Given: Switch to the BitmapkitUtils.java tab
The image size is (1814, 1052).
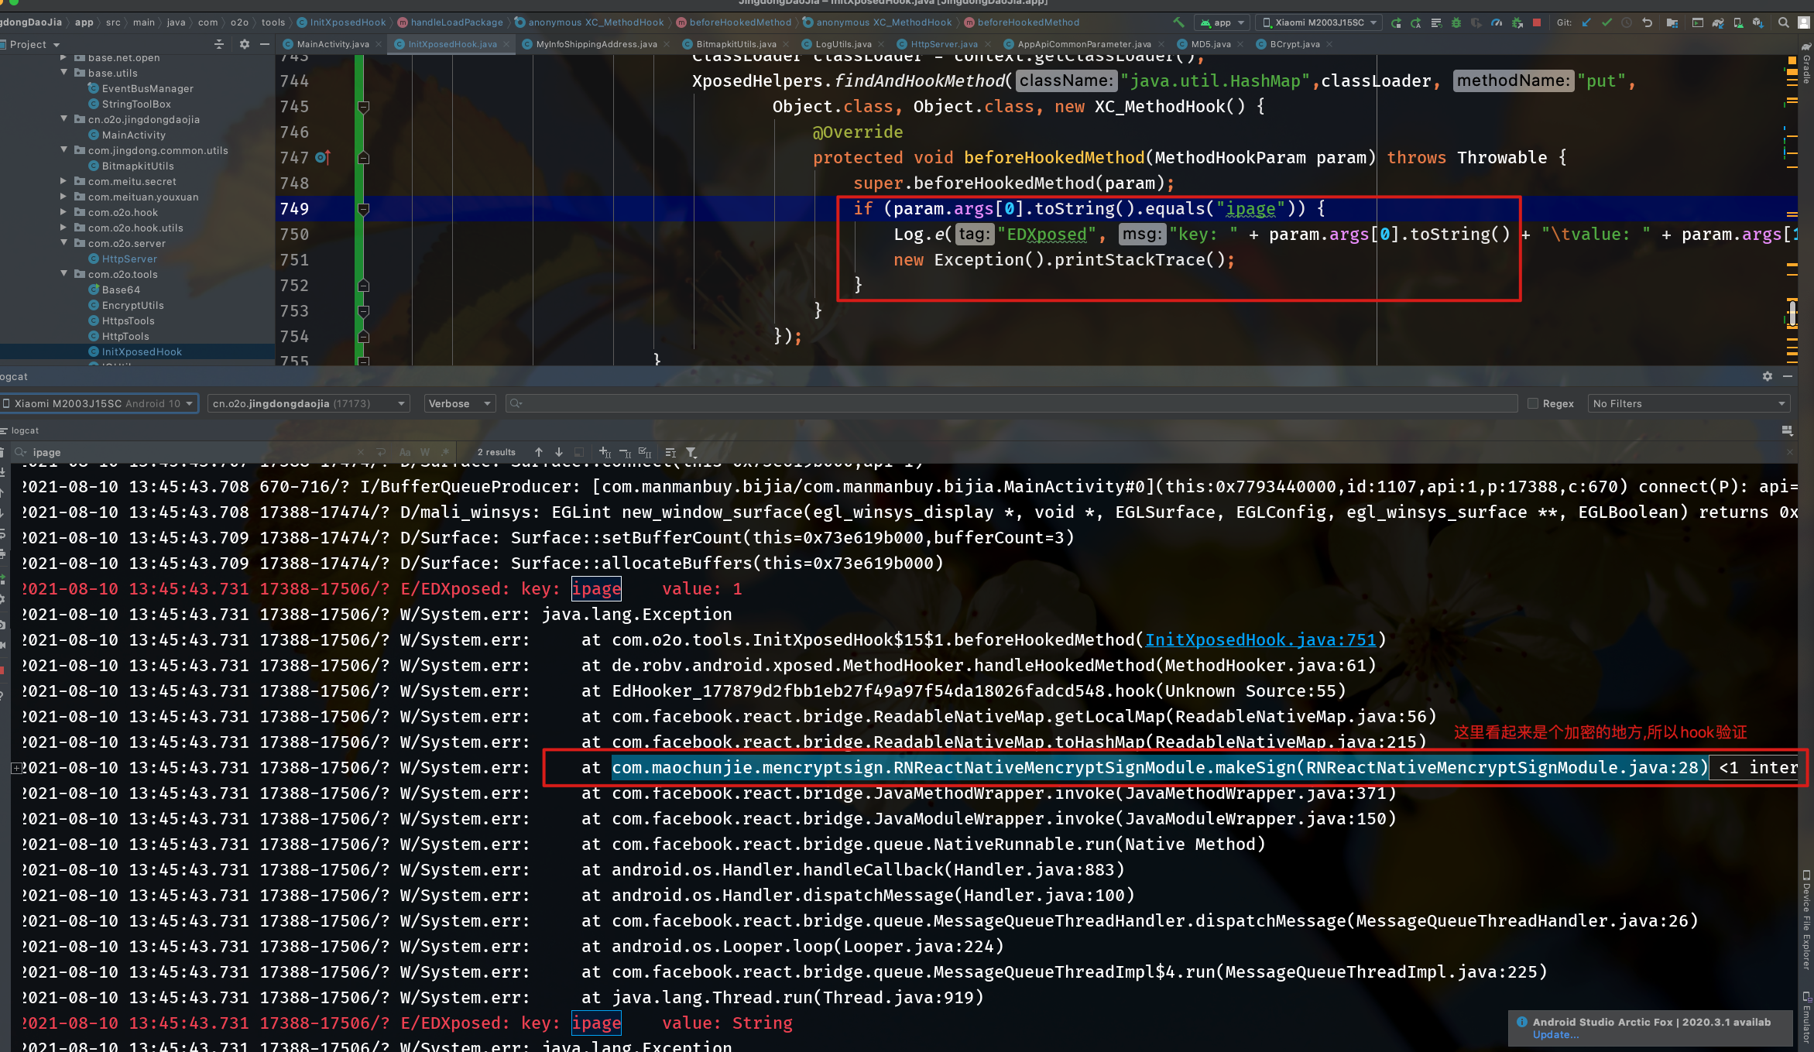Looking at the screenshot, I should coord(735,44).
